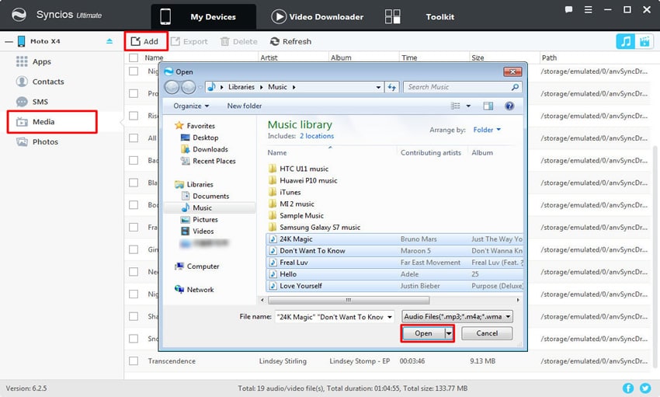Open the Arrange by Folder dropdown
This screenshot has width=660, height=397.
pyautogui.click(x=487, y=130)
